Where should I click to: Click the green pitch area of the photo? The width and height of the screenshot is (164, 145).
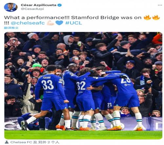point(83,135)
